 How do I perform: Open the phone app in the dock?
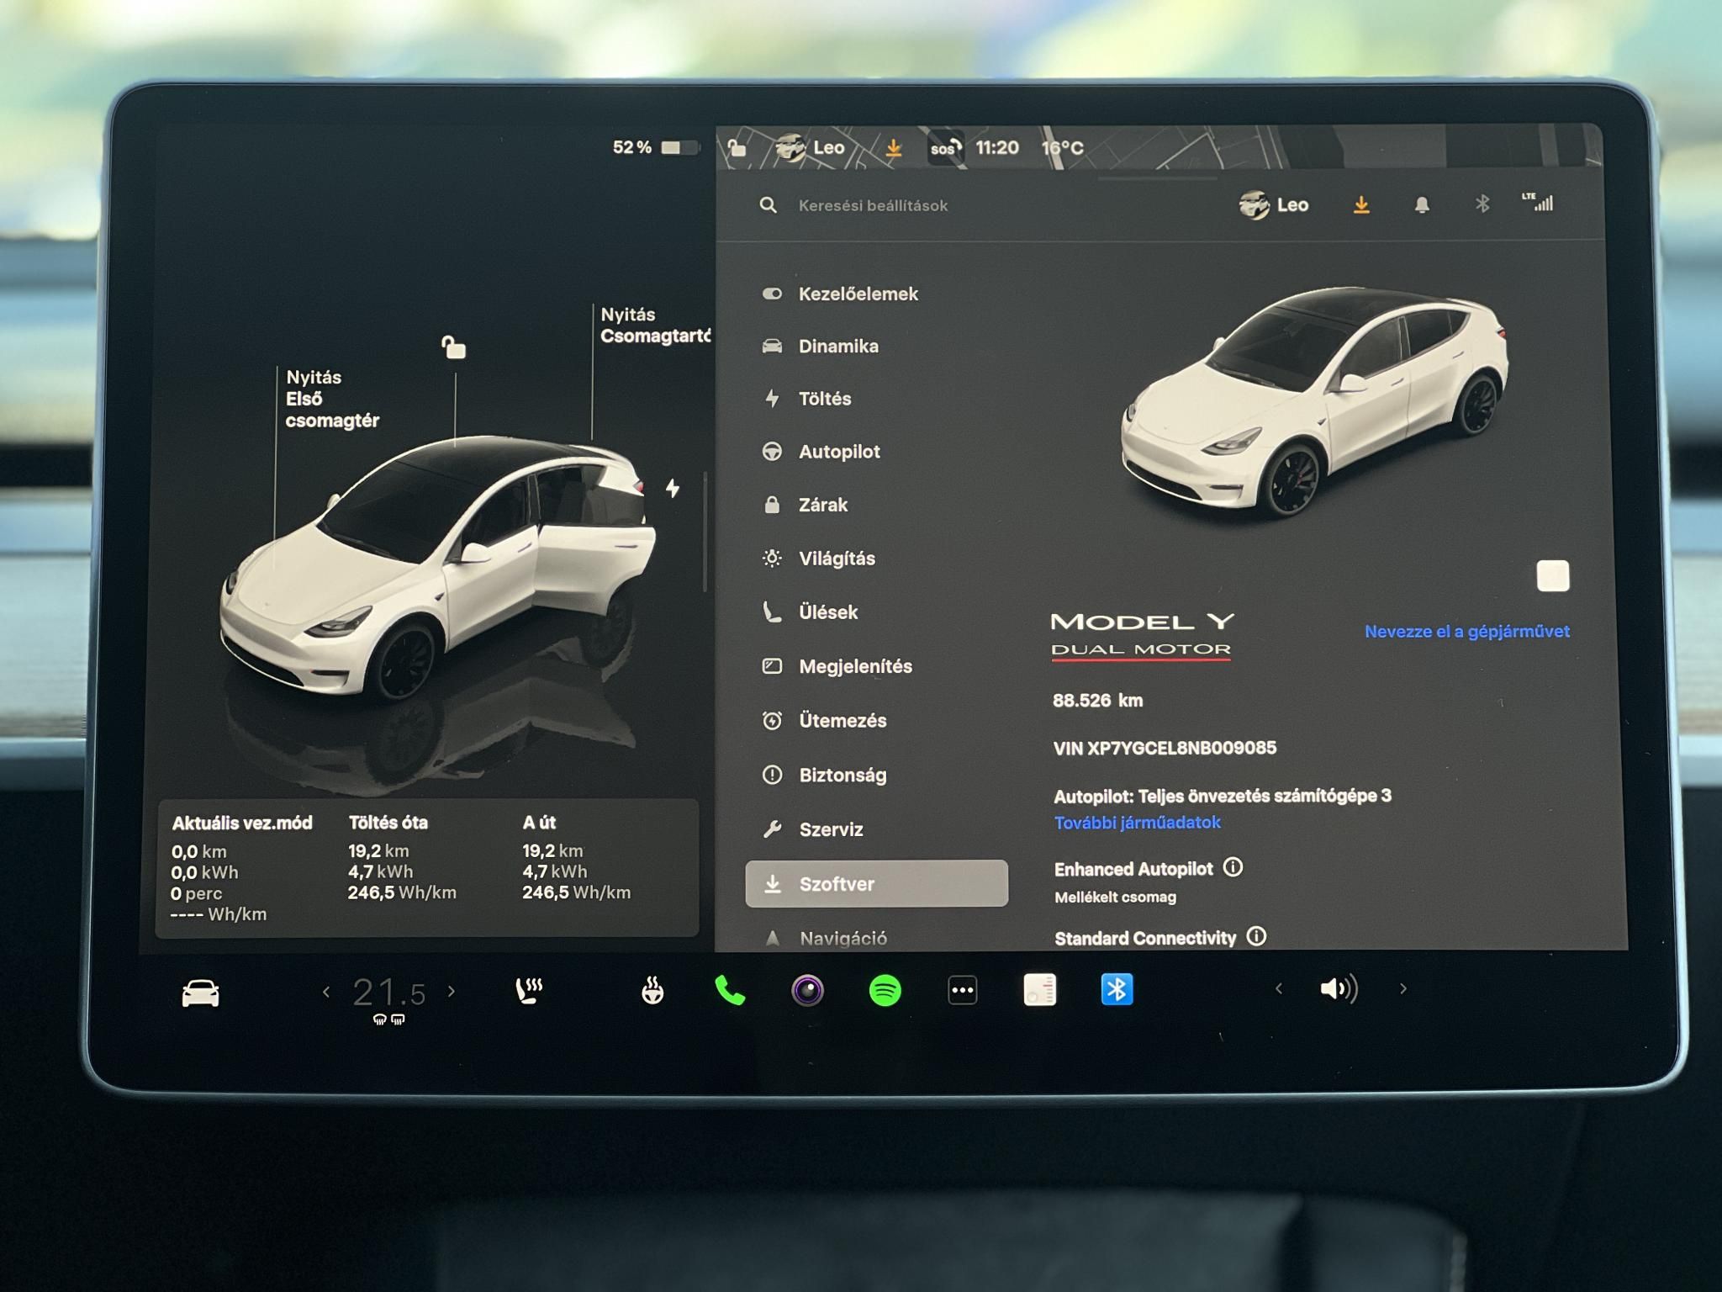point(731,990)
